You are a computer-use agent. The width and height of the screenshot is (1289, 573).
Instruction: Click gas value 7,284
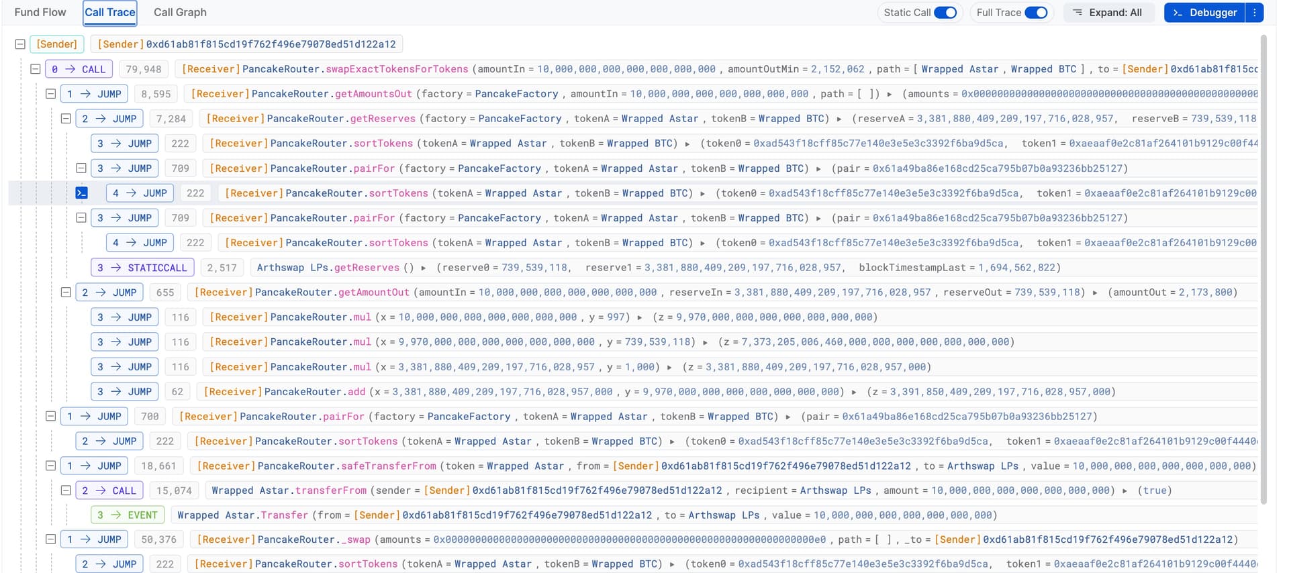(171, 119)
